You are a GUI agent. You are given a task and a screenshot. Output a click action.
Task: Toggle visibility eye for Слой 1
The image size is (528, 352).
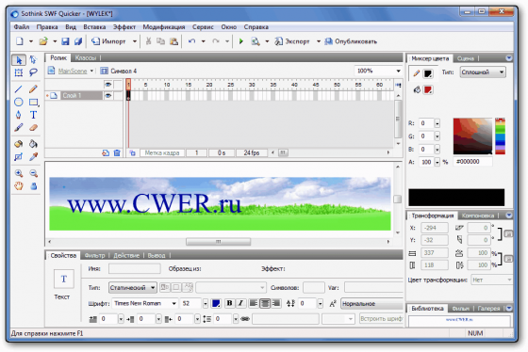click(x=108, y=96)
